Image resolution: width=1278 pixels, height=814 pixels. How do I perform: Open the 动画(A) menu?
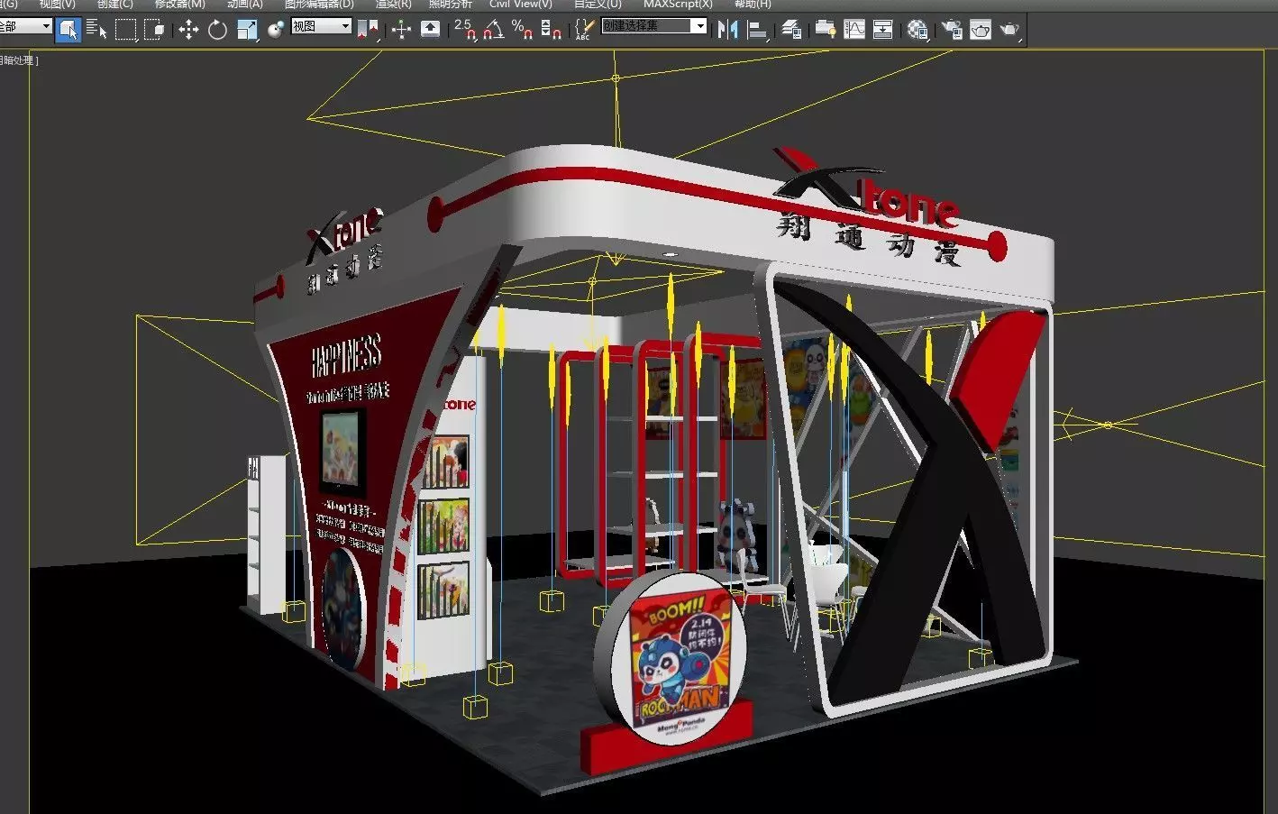click(x=244, y=5)
